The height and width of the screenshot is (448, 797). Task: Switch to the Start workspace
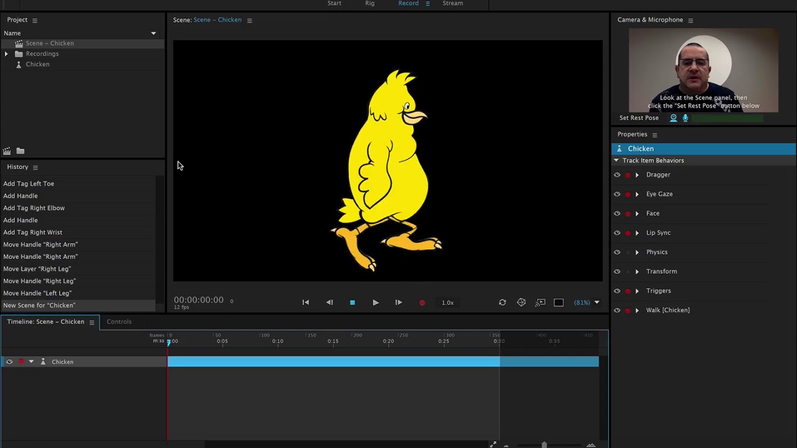[334, 3]
